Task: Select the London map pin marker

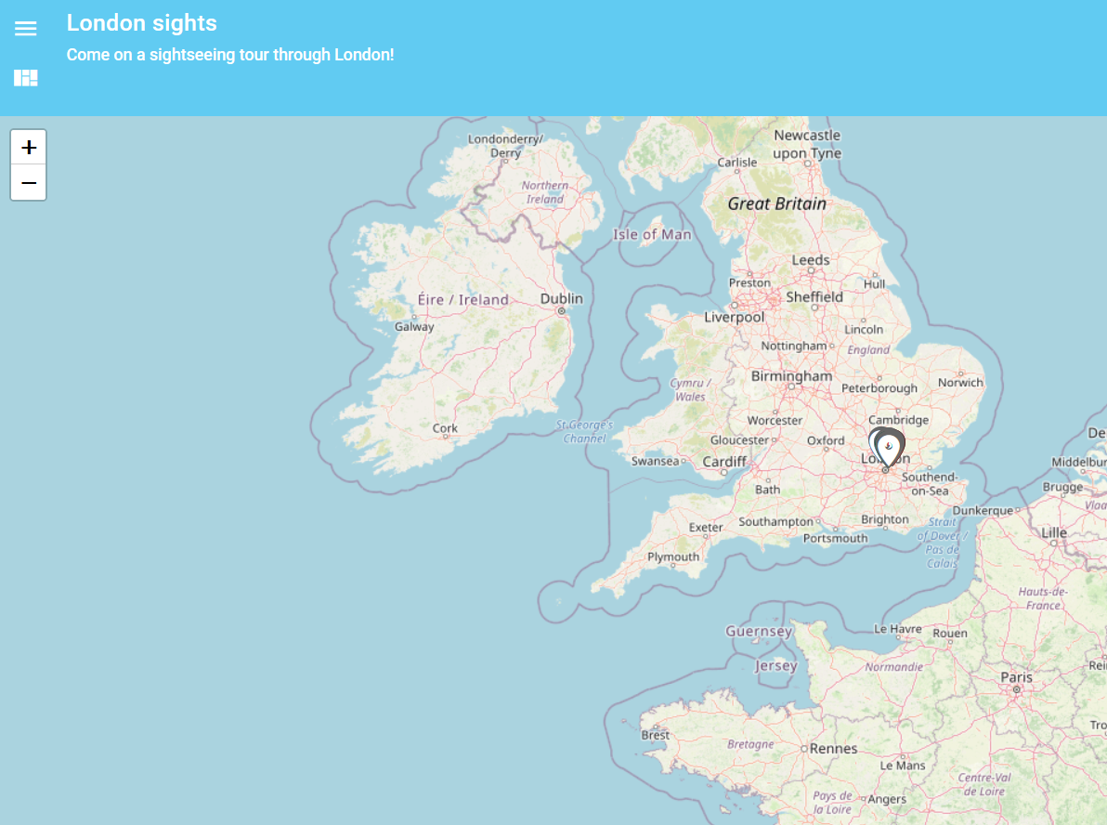Action: [x=889, y=449]
